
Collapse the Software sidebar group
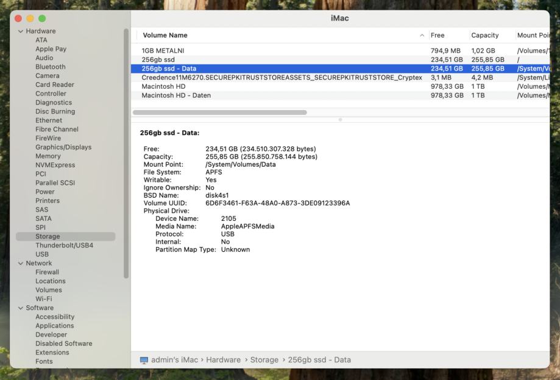coord(21,308)
